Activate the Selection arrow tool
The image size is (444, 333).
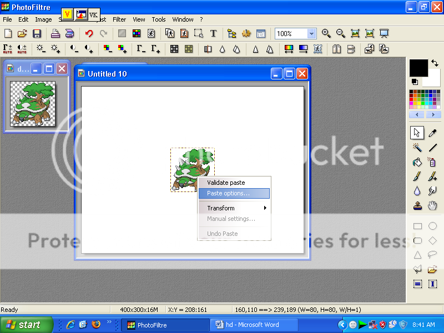tap(417, 133)
